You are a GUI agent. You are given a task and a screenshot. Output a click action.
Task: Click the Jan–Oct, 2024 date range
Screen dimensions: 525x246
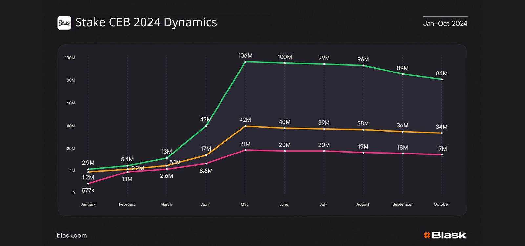[x=445, y=23]
